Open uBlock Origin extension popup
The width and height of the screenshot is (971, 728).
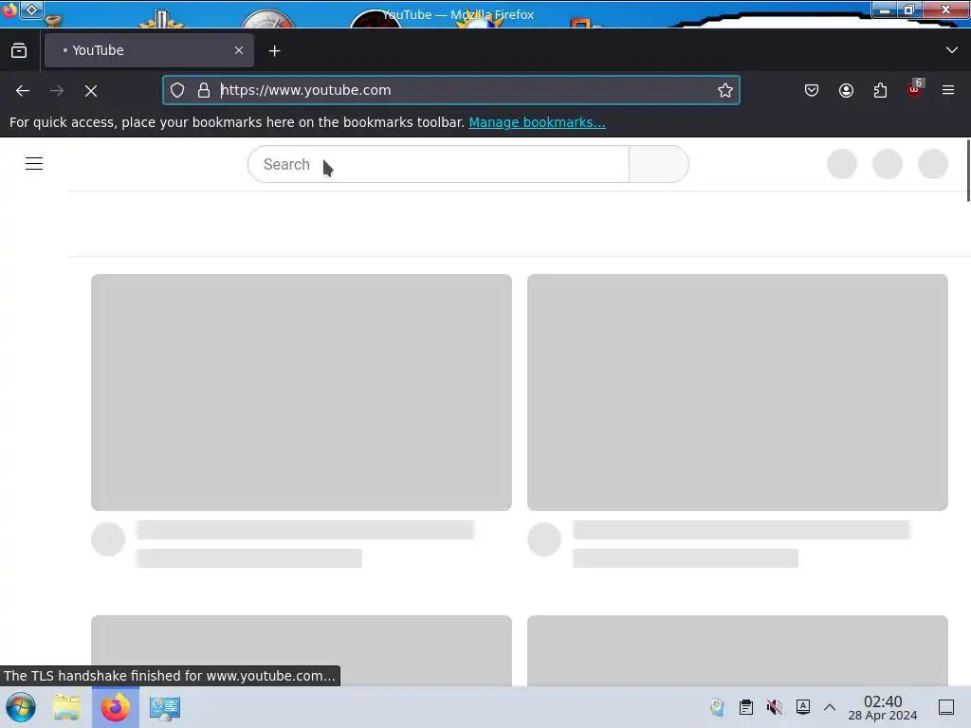point(915,90)
